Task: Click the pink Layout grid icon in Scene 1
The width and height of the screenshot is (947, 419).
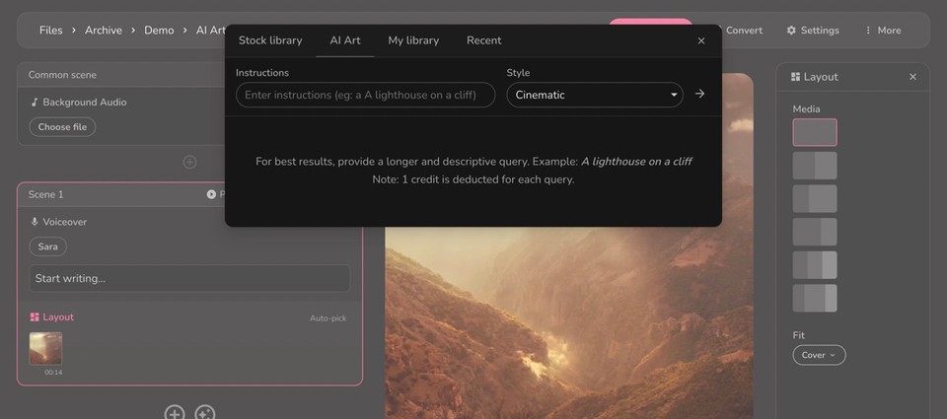Action: [35, 317]
